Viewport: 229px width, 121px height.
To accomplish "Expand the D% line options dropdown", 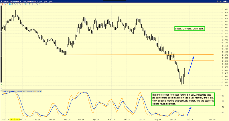I will point(30,91).
